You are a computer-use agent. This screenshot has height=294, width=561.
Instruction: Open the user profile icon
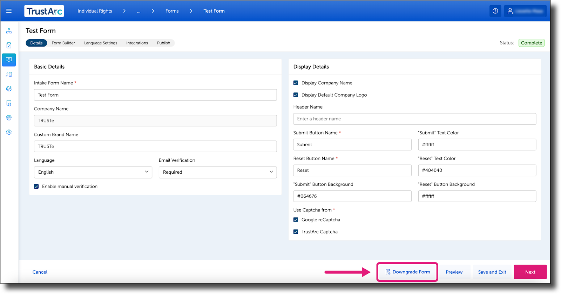tap(510, 11)
